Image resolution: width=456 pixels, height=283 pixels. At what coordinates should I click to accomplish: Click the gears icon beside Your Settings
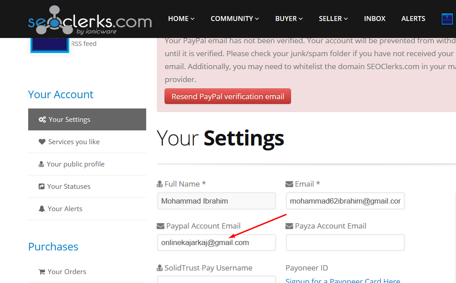click(42, 120)
